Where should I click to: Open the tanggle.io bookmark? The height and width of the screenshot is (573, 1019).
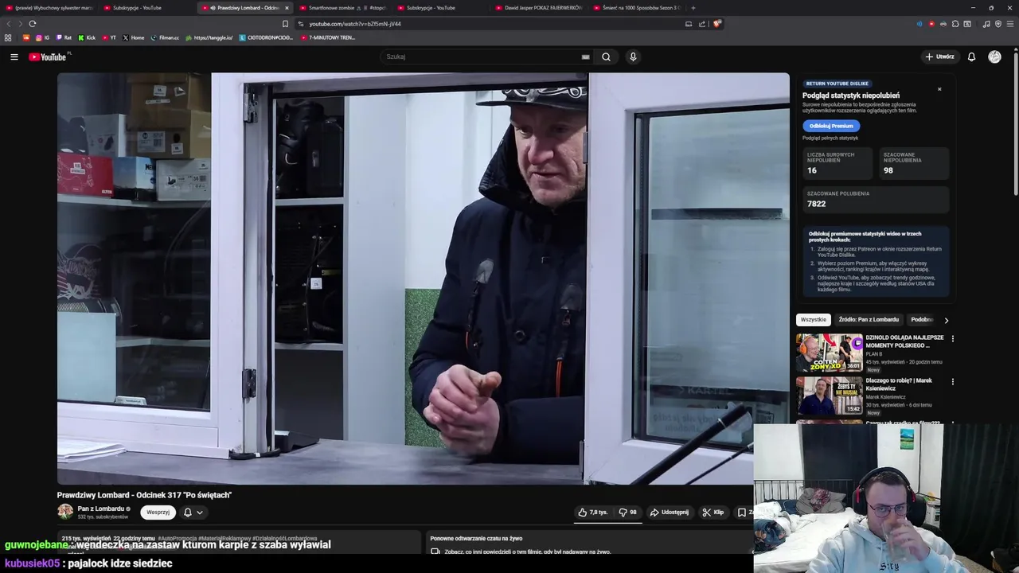(209, 37)
